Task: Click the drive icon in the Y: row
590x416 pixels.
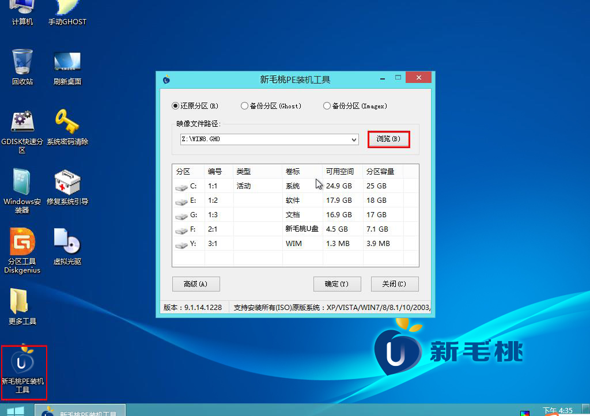Action: point(181,245)
